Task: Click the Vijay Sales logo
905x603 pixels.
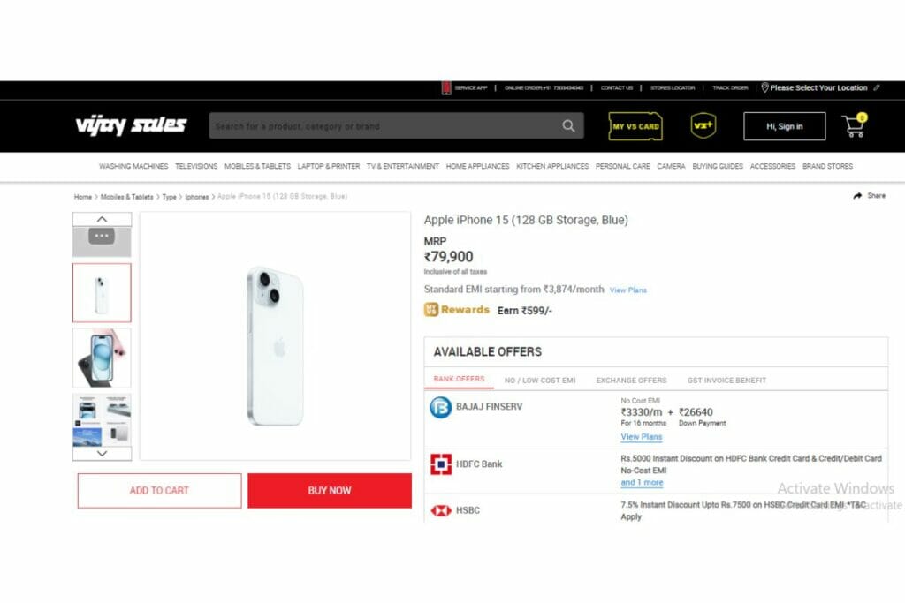Action: 131,125
